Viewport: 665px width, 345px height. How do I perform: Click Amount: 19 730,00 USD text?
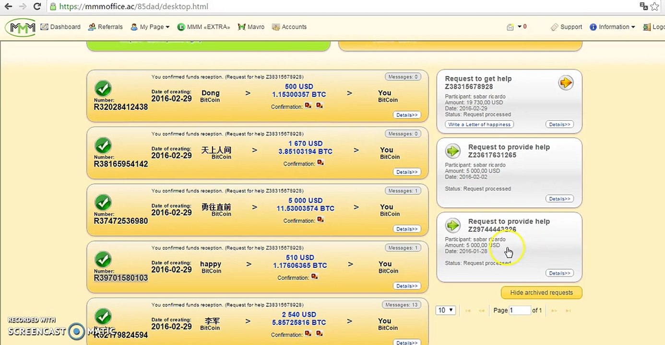tap(474, 103)
